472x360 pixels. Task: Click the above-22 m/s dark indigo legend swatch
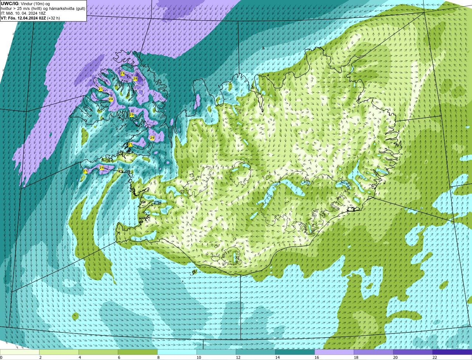[452, 352]
